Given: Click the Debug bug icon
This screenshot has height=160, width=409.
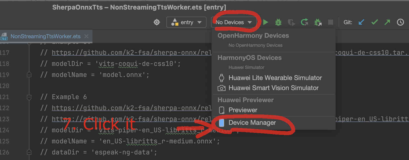Looking at the screenshot, I should pyautogui.click(x=278, y=22).
